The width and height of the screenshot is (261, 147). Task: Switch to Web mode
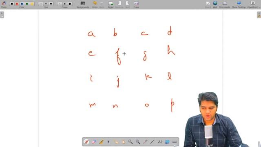[x=215, y=4]
